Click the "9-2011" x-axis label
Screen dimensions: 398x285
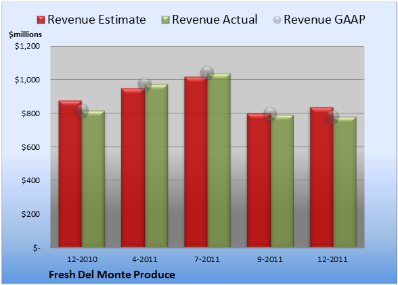(270, 259)
